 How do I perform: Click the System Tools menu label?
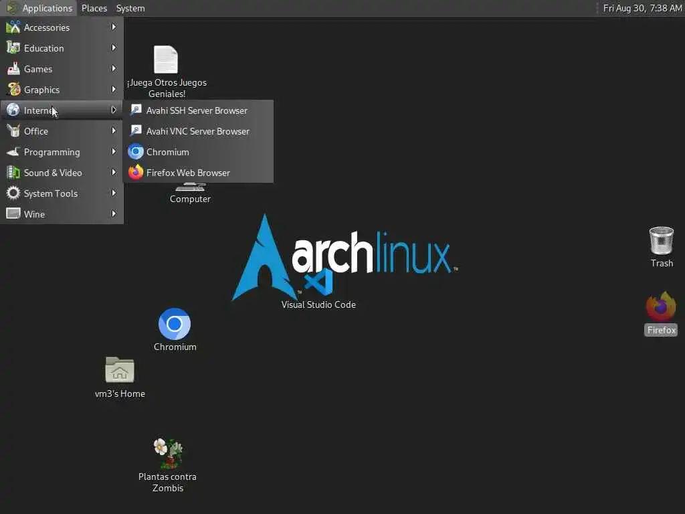[51, 193]
